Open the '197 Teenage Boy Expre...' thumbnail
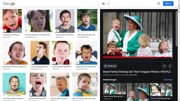180x101 pixels. point(40,53)
